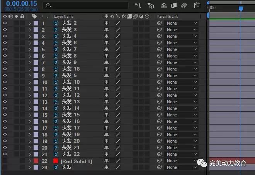Click the Layer Name column header
The image size is (255, 175).
(x=64, y=17)
